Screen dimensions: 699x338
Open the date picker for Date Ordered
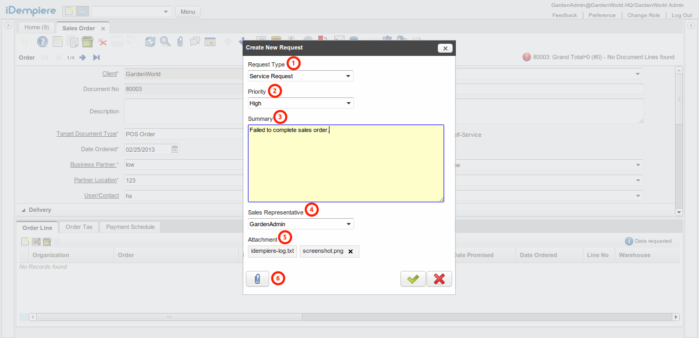[x=176, y=150]
